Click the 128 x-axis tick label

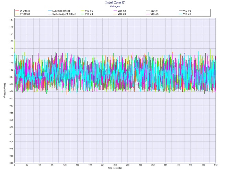[65, 165]
